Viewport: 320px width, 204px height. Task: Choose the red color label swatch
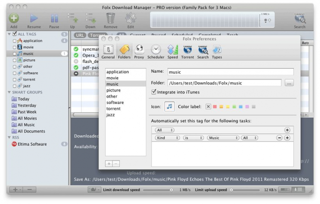click(x=215, y=106)
